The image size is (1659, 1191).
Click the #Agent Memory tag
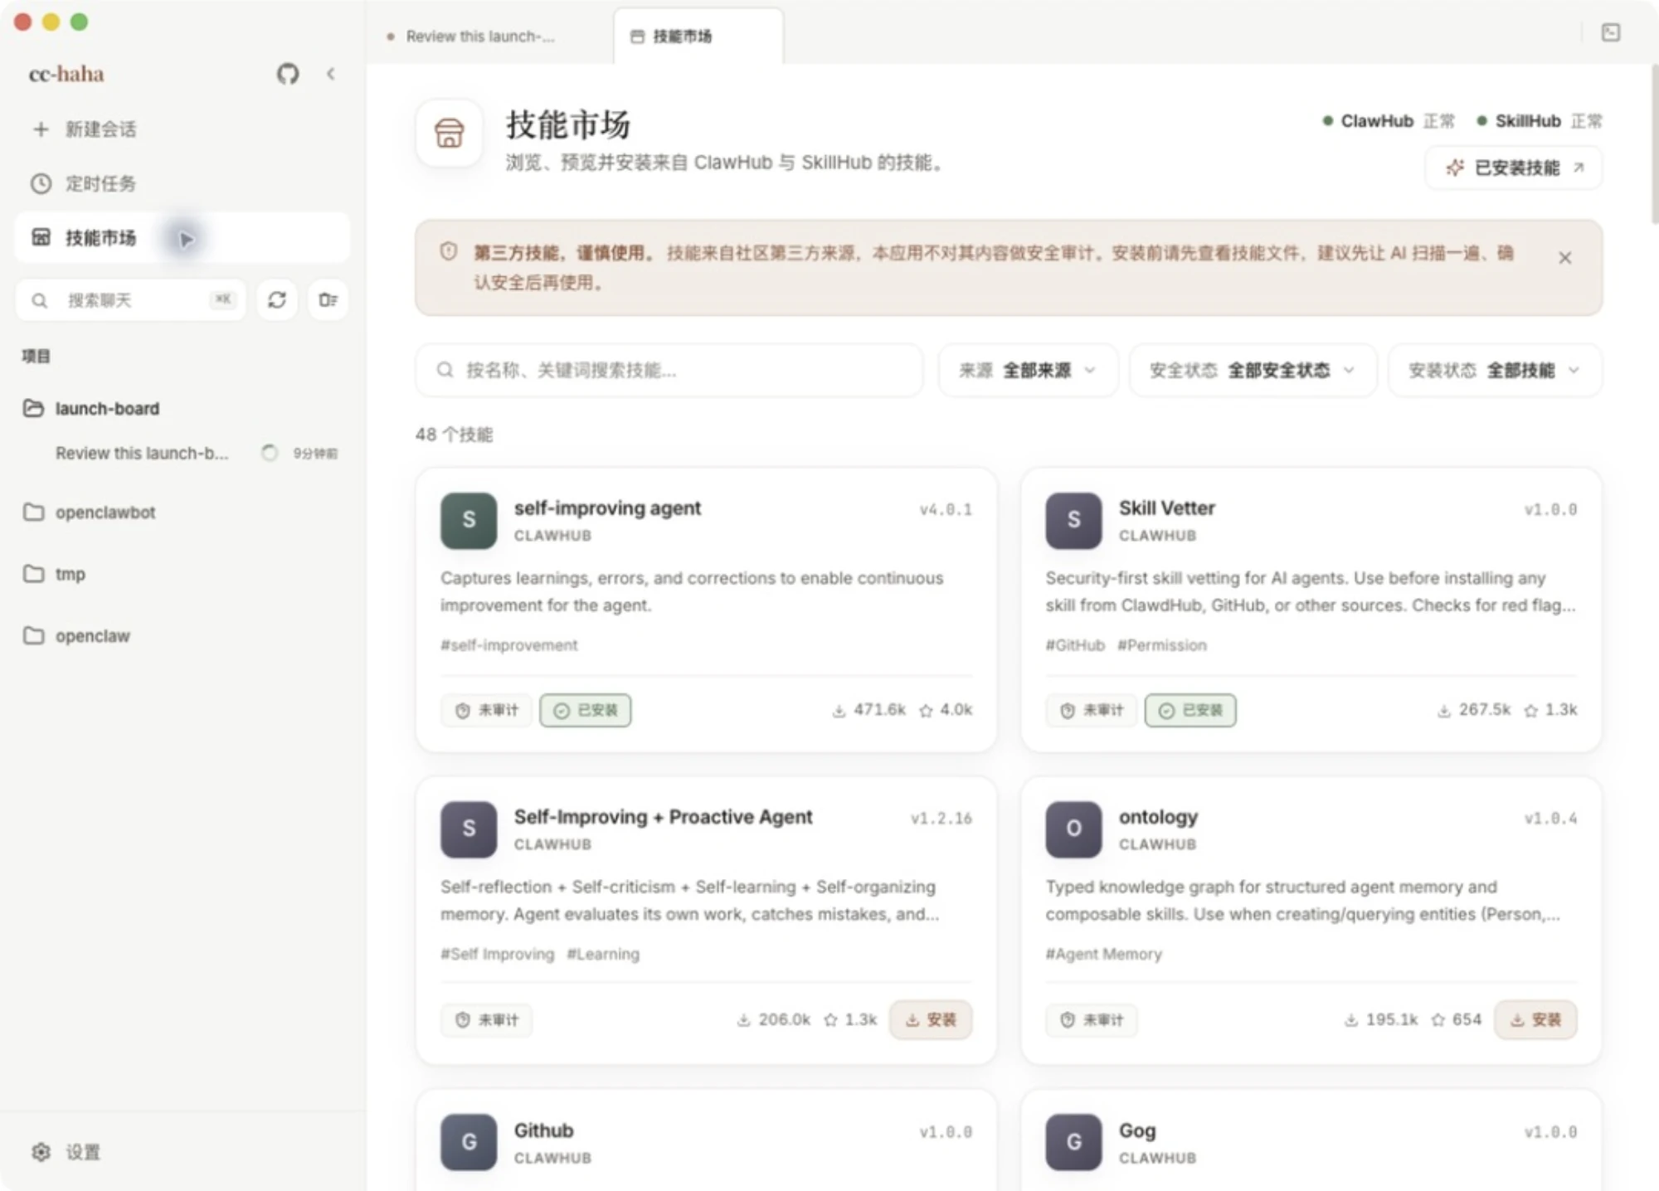(x=1103, y=954)
